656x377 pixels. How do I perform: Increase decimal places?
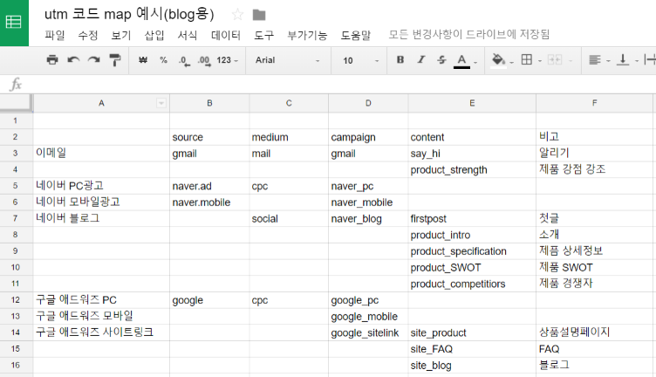[x=204, y=61]
